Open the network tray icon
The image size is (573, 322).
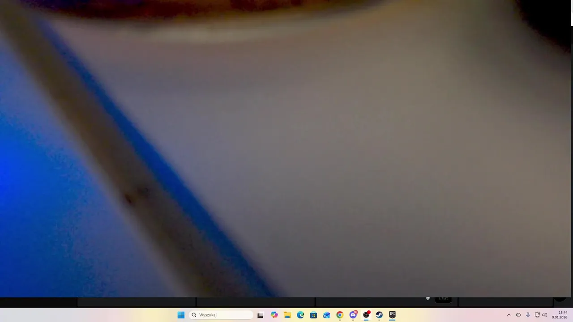pos(537,315)
